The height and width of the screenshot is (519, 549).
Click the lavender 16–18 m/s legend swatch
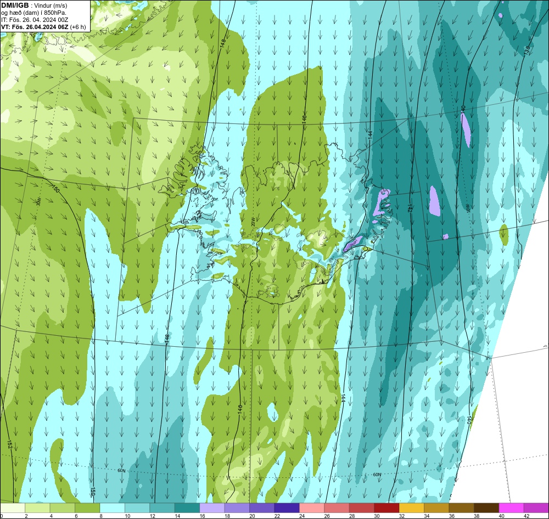(212, 507)
